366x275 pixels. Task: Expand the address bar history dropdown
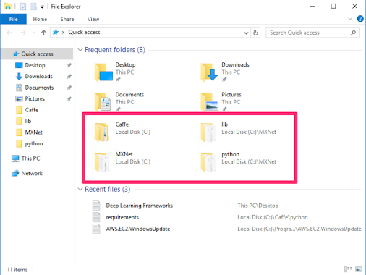coord(246,33)
